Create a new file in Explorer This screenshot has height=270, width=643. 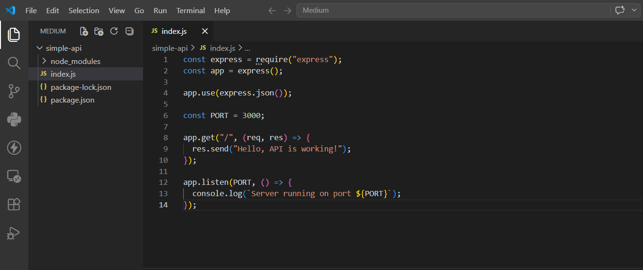[84, 32]
